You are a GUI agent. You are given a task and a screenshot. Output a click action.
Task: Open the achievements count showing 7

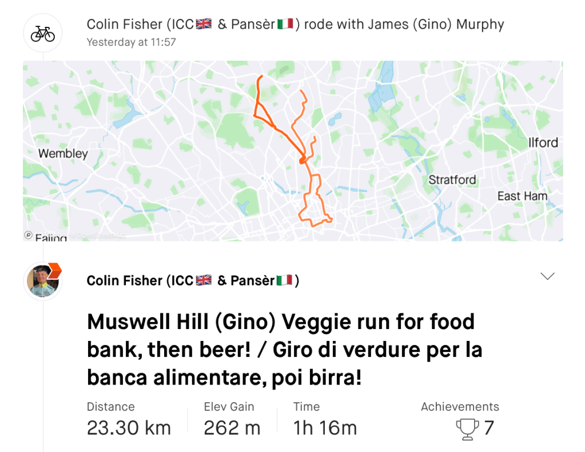pos(488,427)
